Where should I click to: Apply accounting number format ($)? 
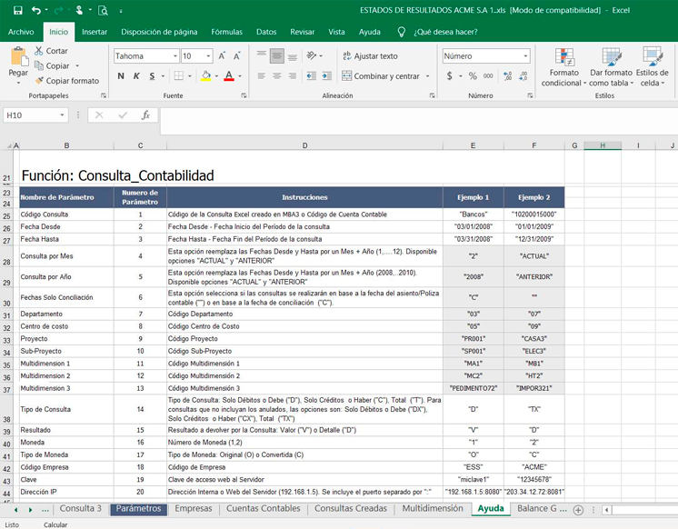coord(450,76)
